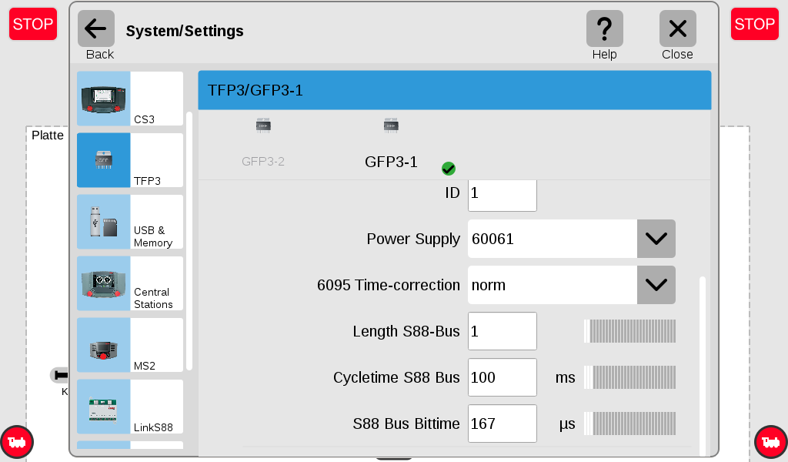Viewport: 788px width, 462px height.
Task: Select the TFP3 sidebar entry
Action: [x=130, y=160]
